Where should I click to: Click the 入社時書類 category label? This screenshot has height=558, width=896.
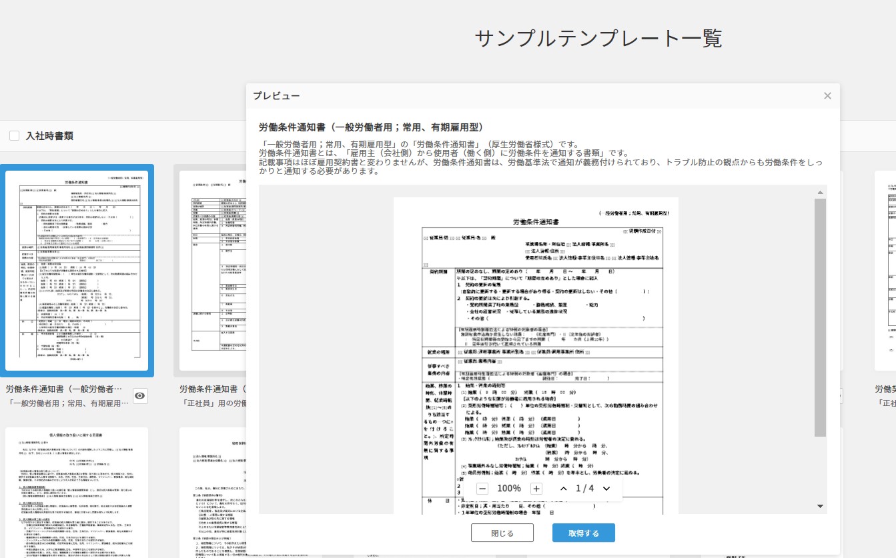pyautogui.click(x=49, y=136)
